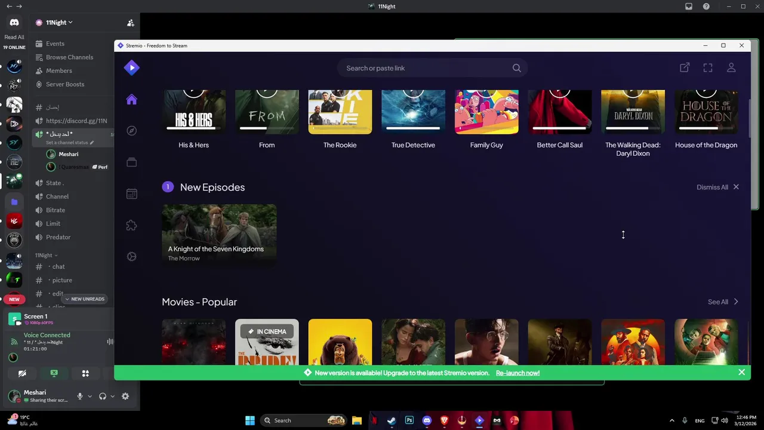Mute the Discord microphone
Viewport: 764px width, 430px height.
pyautogui.click(x=80, y=396)
